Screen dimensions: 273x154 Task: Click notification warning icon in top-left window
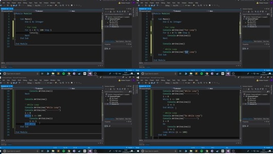[x=119, y=3]
